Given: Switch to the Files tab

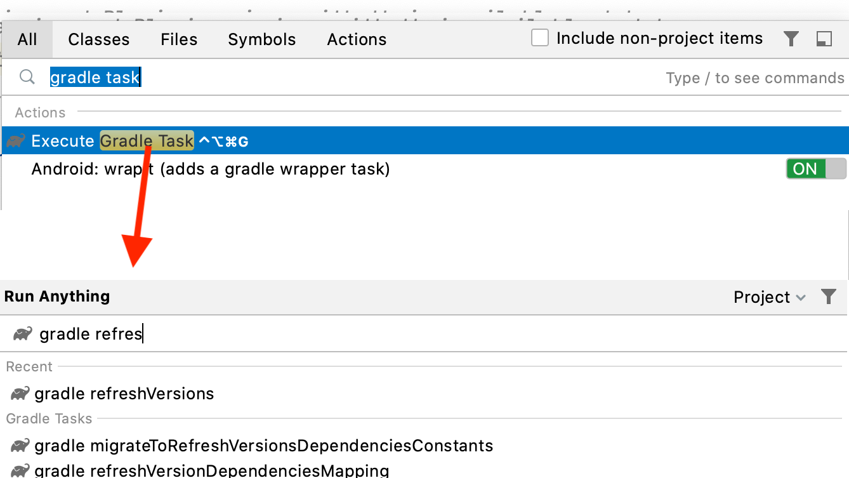Looking at the screenshot, I should [x=179, y=39].
